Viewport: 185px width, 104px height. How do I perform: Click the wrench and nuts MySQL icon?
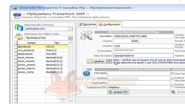click(86, 35)
